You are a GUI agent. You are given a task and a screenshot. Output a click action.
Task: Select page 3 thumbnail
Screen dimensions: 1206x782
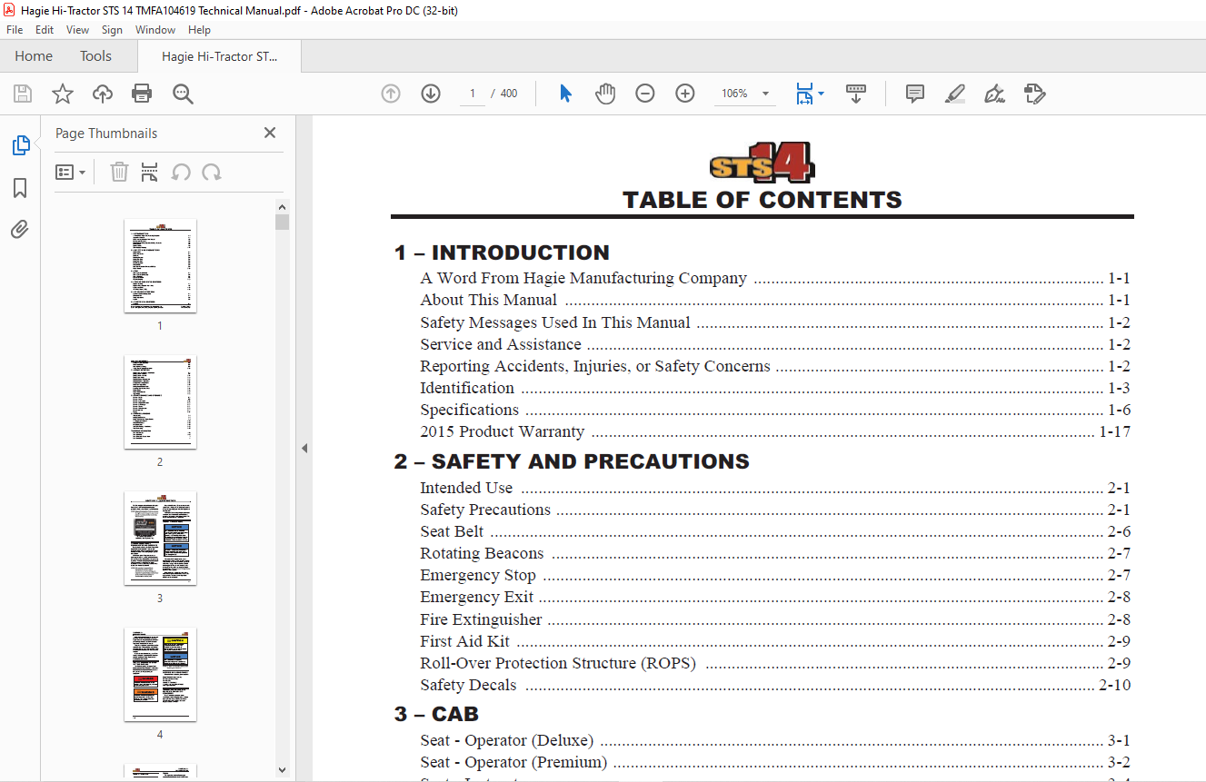pos(160,539)
